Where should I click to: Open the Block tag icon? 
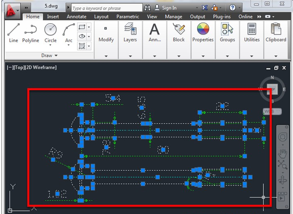(x=179, y=29)
